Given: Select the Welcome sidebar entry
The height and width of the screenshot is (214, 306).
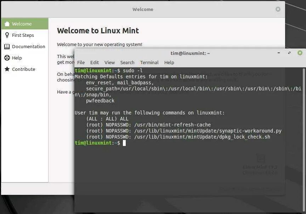Looking at the screenshot, I should click(25, 24).
